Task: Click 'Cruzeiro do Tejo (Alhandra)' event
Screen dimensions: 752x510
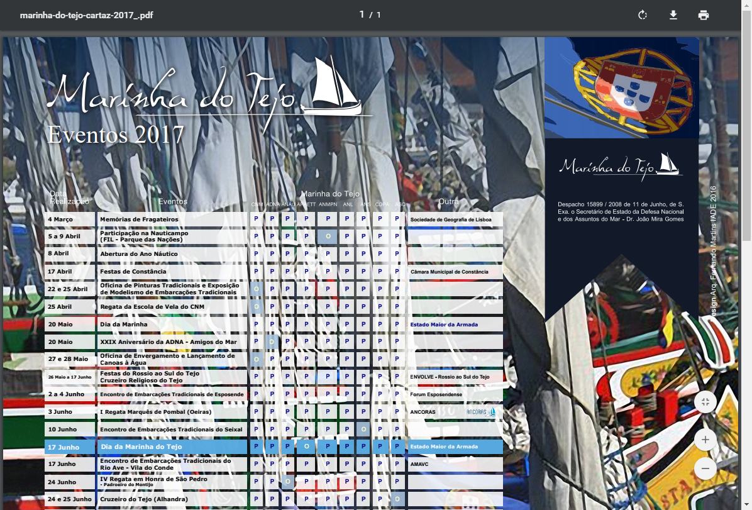Action: point(144,499)
